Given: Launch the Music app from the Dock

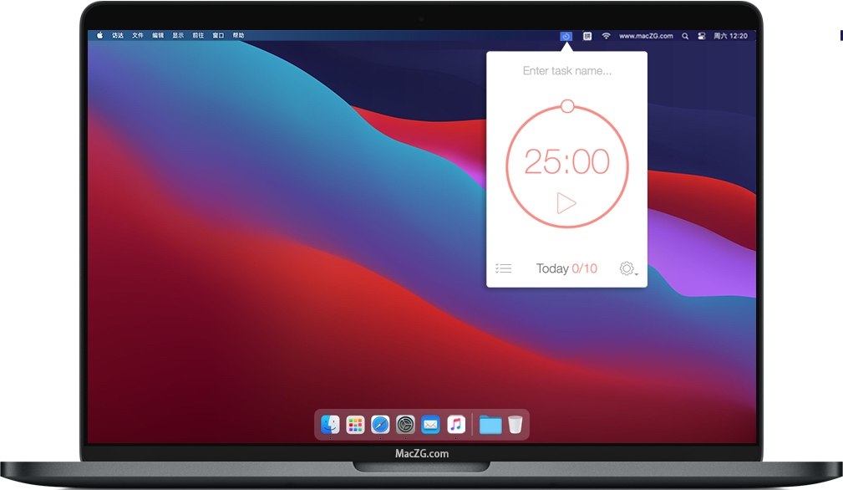Looking at the screenshot, I should [x=455, y=424].
